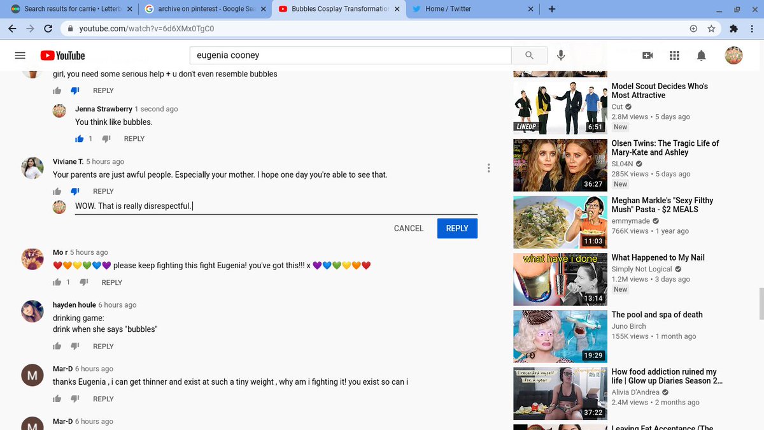
Task: Open the YouTube hamburger menu
Action: point(20,55)
